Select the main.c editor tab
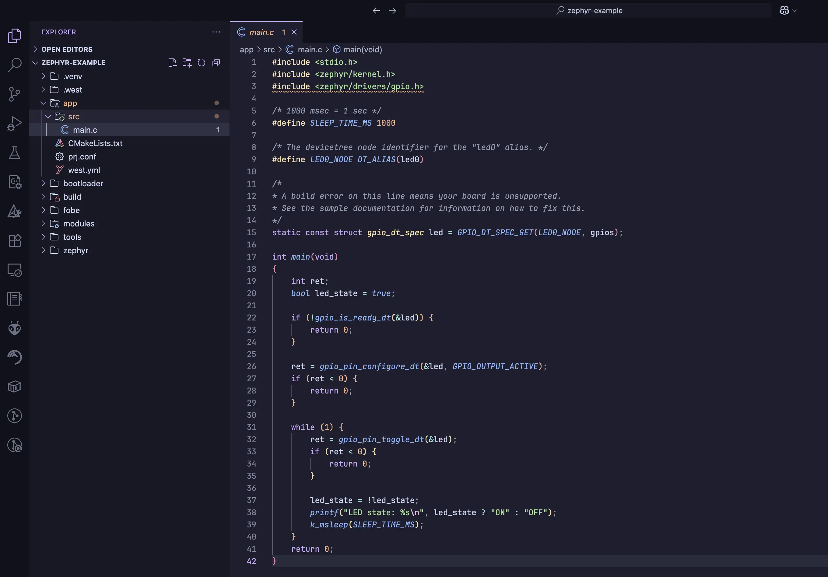Screen dimensions: 828x577 coord(262,32)
